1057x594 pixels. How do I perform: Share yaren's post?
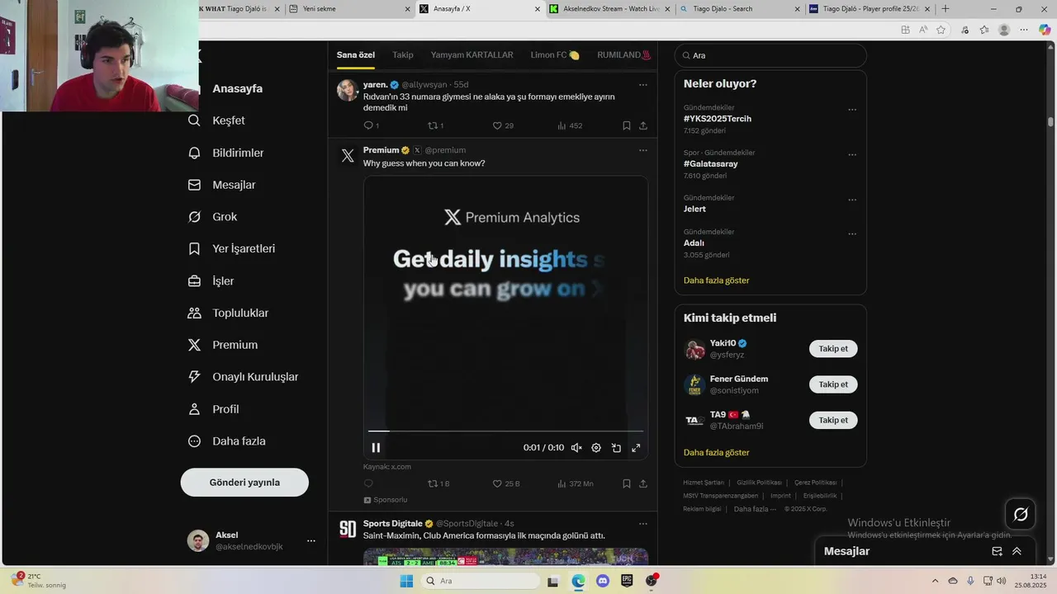643,125
